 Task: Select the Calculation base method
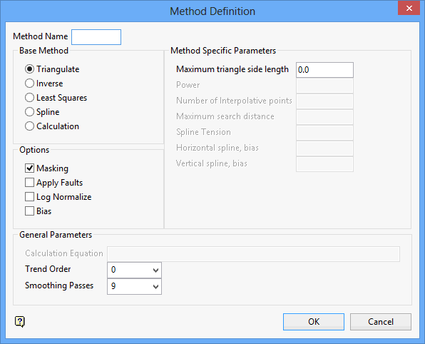click(x=29, y=126)
